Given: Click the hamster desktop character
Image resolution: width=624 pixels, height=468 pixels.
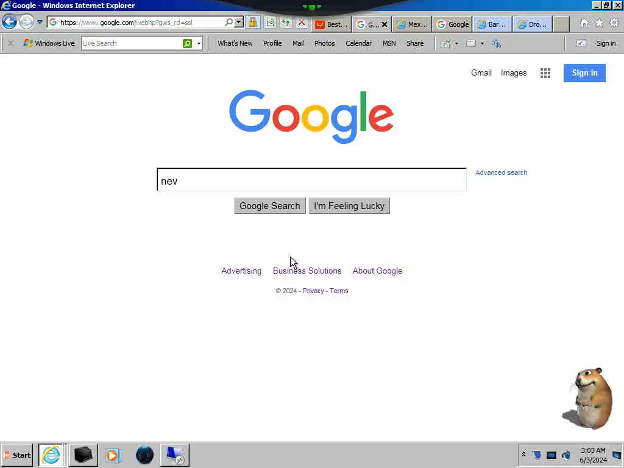Looking at the screenshot, I should [x=588, y=399].
